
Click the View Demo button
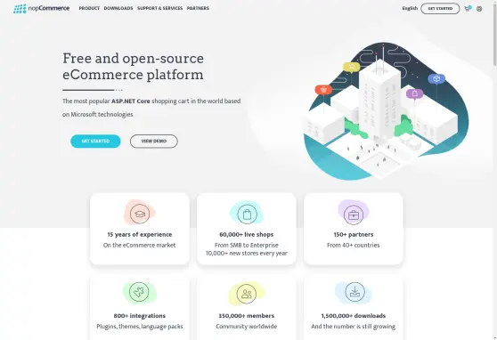(154, 141)
